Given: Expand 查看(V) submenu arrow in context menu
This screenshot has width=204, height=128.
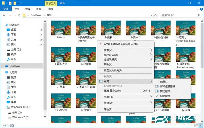Looking at the screenshot, I should (x=151, y=50).
